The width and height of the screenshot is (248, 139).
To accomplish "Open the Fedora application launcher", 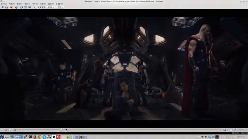I will 2,137.
